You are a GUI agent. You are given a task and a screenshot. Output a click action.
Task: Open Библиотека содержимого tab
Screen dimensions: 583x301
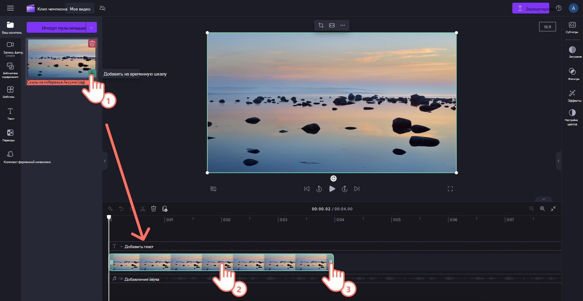10,70
